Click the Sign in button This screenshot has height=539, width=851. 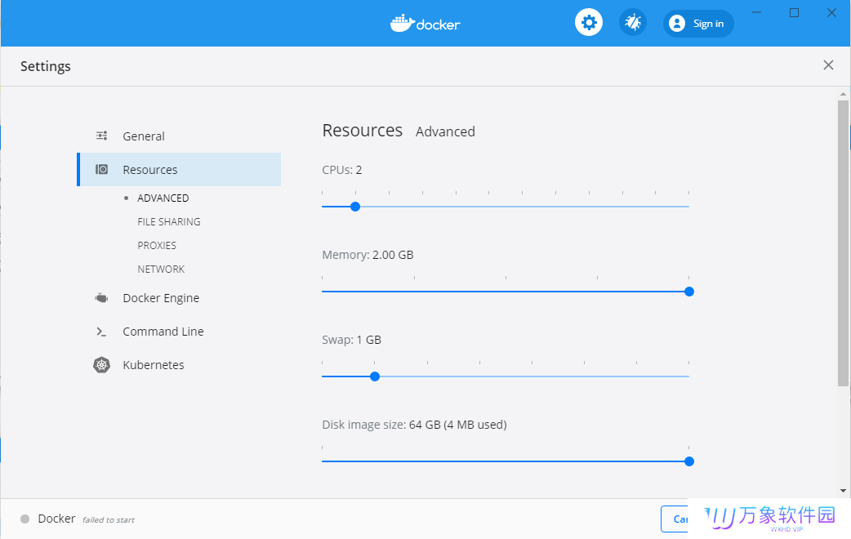698,24
